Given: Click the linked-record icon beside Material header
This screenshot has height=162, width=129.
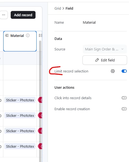Looking at the screenshot, I should point(7,36).
